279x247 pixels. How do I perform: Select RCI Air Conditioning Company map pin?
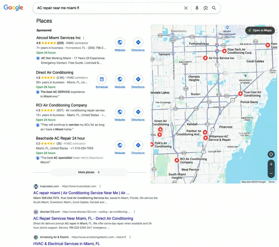click(x=177, y=160)
